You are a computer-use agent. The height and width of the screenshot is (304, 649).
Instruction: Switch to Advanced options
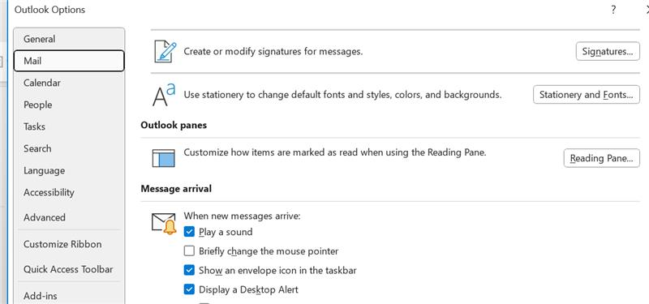(x=69, y=217)
